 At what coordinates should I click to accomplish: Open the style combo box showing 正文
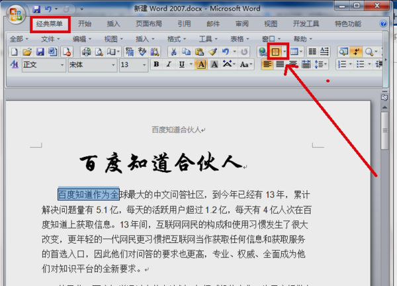point(44,65)
